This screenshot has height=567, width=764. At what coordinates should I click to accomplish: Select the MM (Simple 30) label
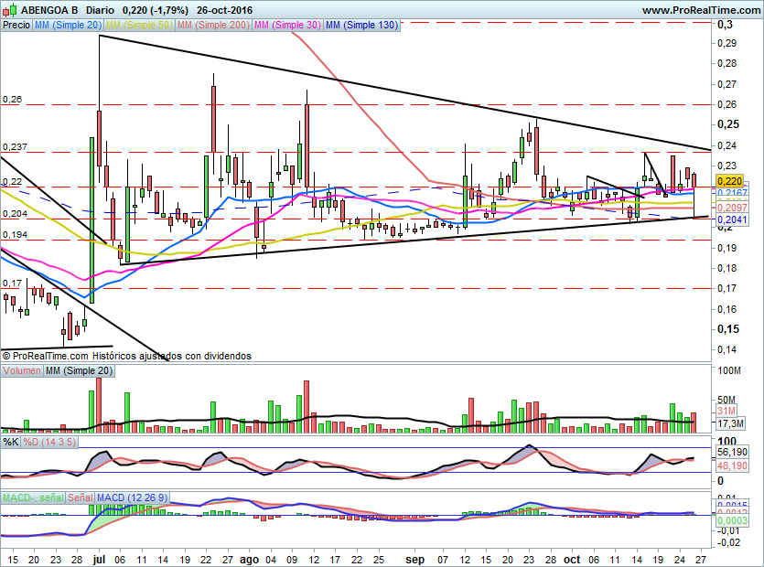tap(287, 25)
